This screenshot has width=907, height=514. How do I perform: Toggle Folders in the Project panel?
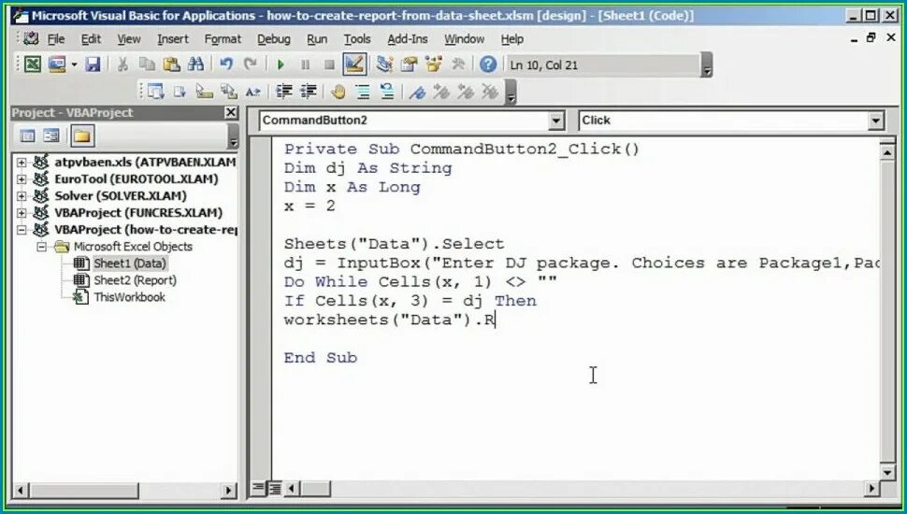tap(82, 136)
